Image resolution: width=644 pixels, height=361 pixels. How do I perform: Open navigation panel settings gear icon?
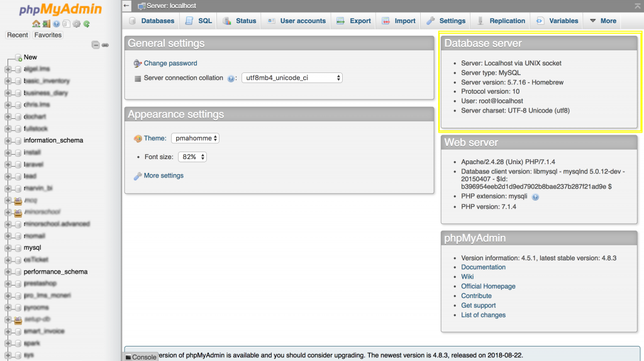[76, 24]
